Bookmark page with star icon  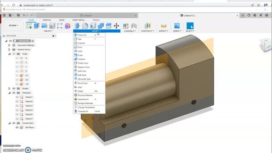coord(258,5)
